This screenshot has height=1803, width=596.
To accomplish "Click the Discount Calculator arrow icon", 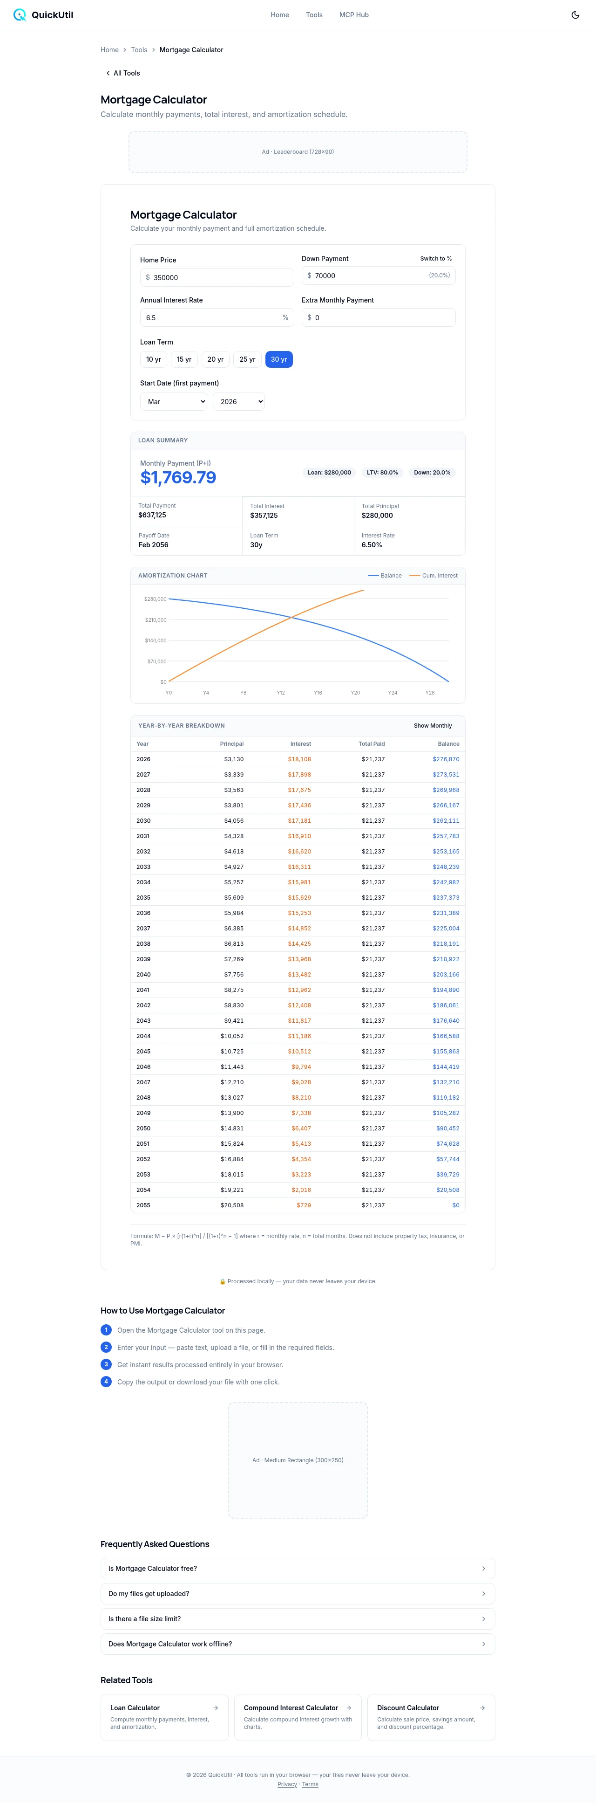I will tap(482, 1707).
